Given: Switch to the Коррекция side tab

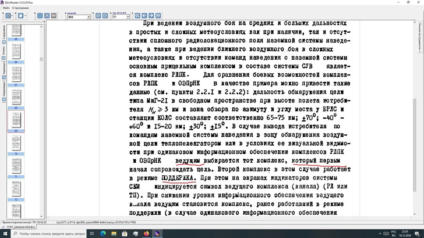Looking at the screenshot, I should pyautogui.click(x=4, y=70).
